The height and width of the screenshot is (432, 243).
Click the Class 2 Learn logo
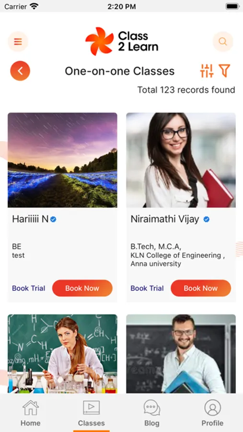point(122,41)
